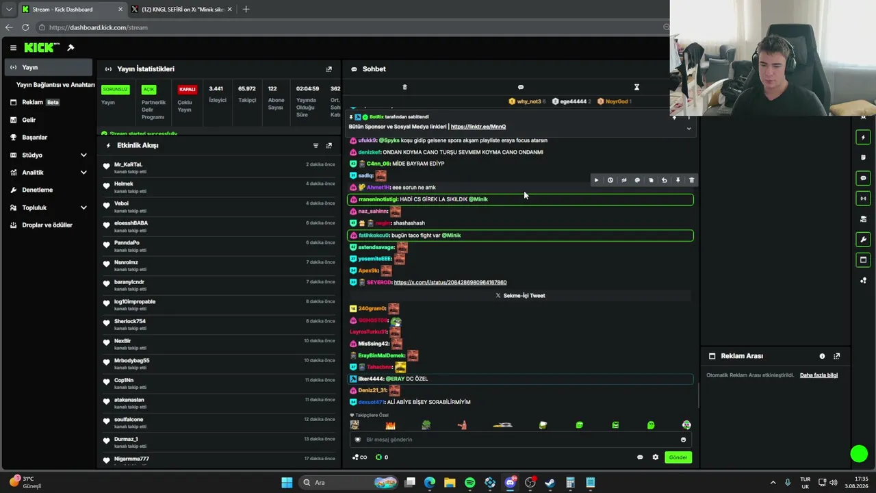Image resolution: width=876 pixels, height=493 pixels.
Task: Click the info icon in Reklam Arası panel
Action: point(822,356)
